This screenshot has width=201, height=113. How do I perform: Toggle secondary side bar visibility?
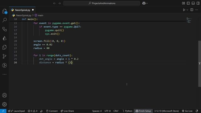click(198, 3)
